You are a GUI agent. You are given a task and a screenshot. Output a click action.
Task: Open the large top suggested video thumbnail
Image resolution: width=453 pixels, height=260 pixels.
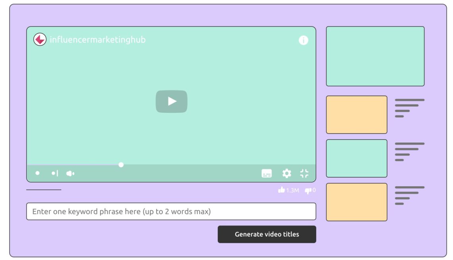375,56
